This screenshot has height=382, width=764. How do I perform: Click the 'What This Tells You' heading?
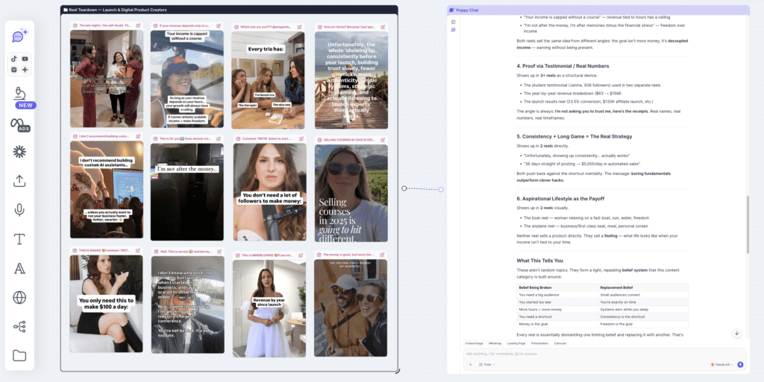[x=540, y=261]
